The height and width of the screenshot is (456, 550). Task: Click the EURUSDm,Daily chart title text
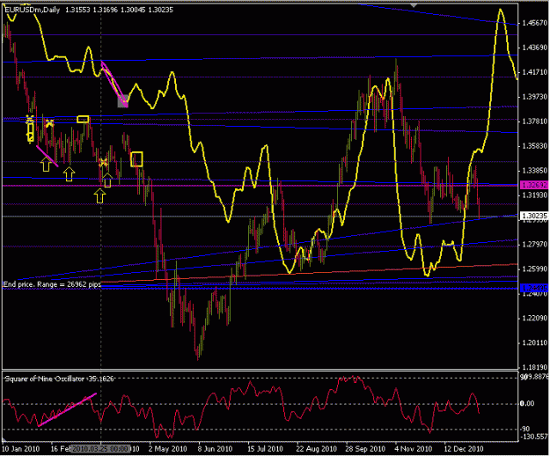coord(33,11)
